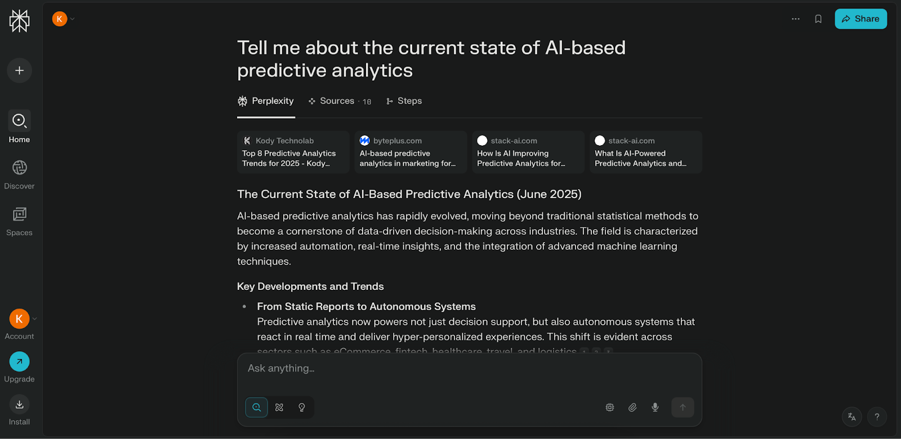The image size is (901, 439).
Task: Switch to Research mode in the input bar
Action: pos(279,407)
